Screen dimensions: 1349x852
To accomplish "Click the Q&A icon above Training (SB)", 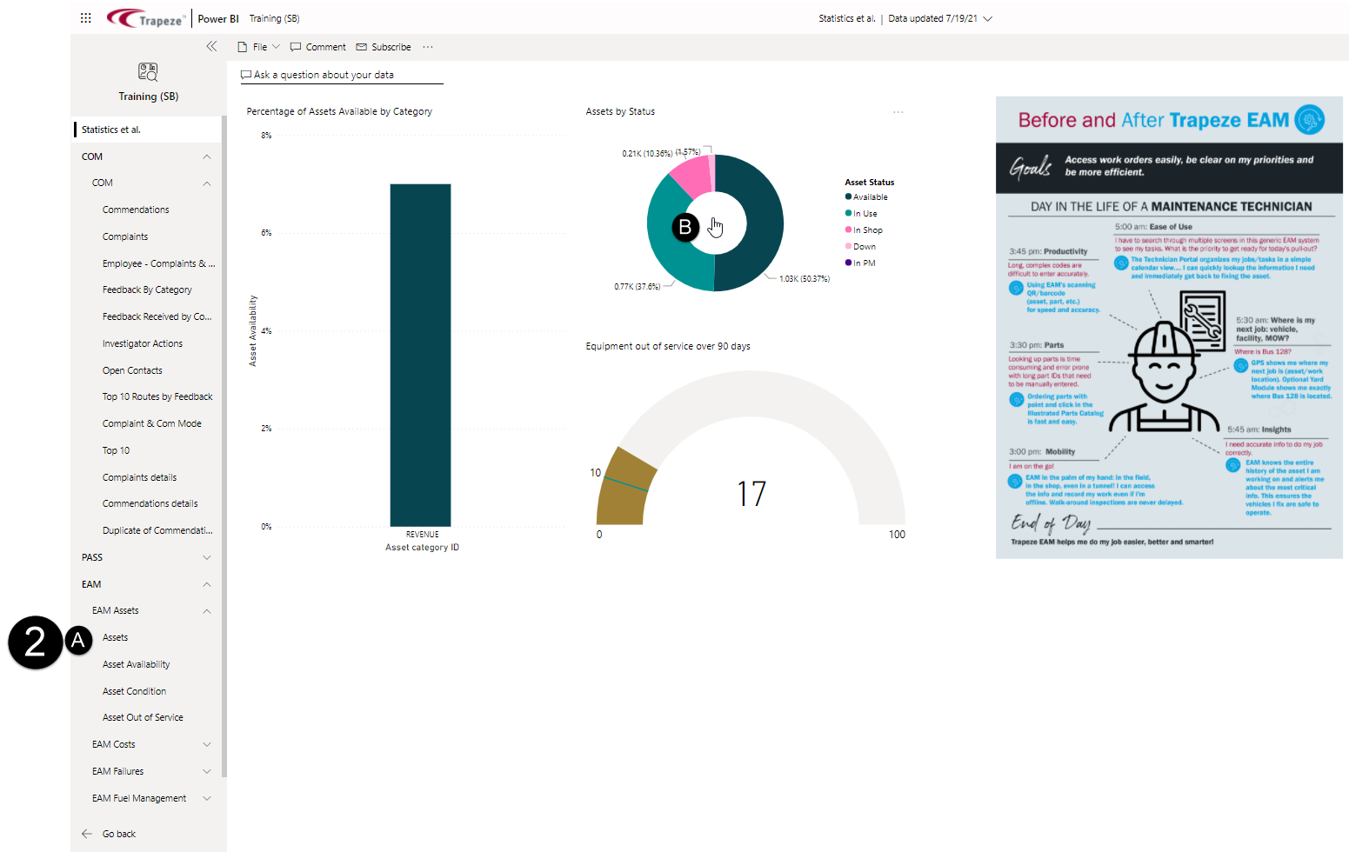I will pyautogui.click(x=147, y=71).
